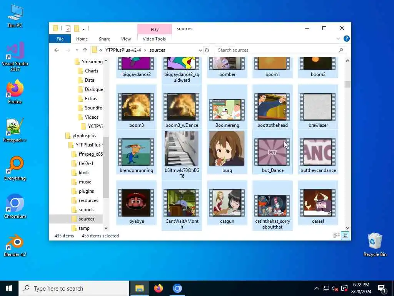Select plugins folder in navigation tree
Viewport: 394px width, 296px height.
tap(82, 191)
